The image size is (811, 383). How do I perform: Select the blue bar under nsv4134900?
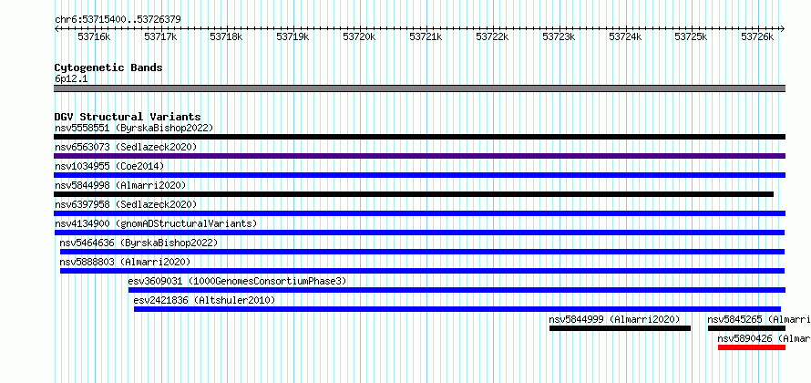(x=419, y=233)
